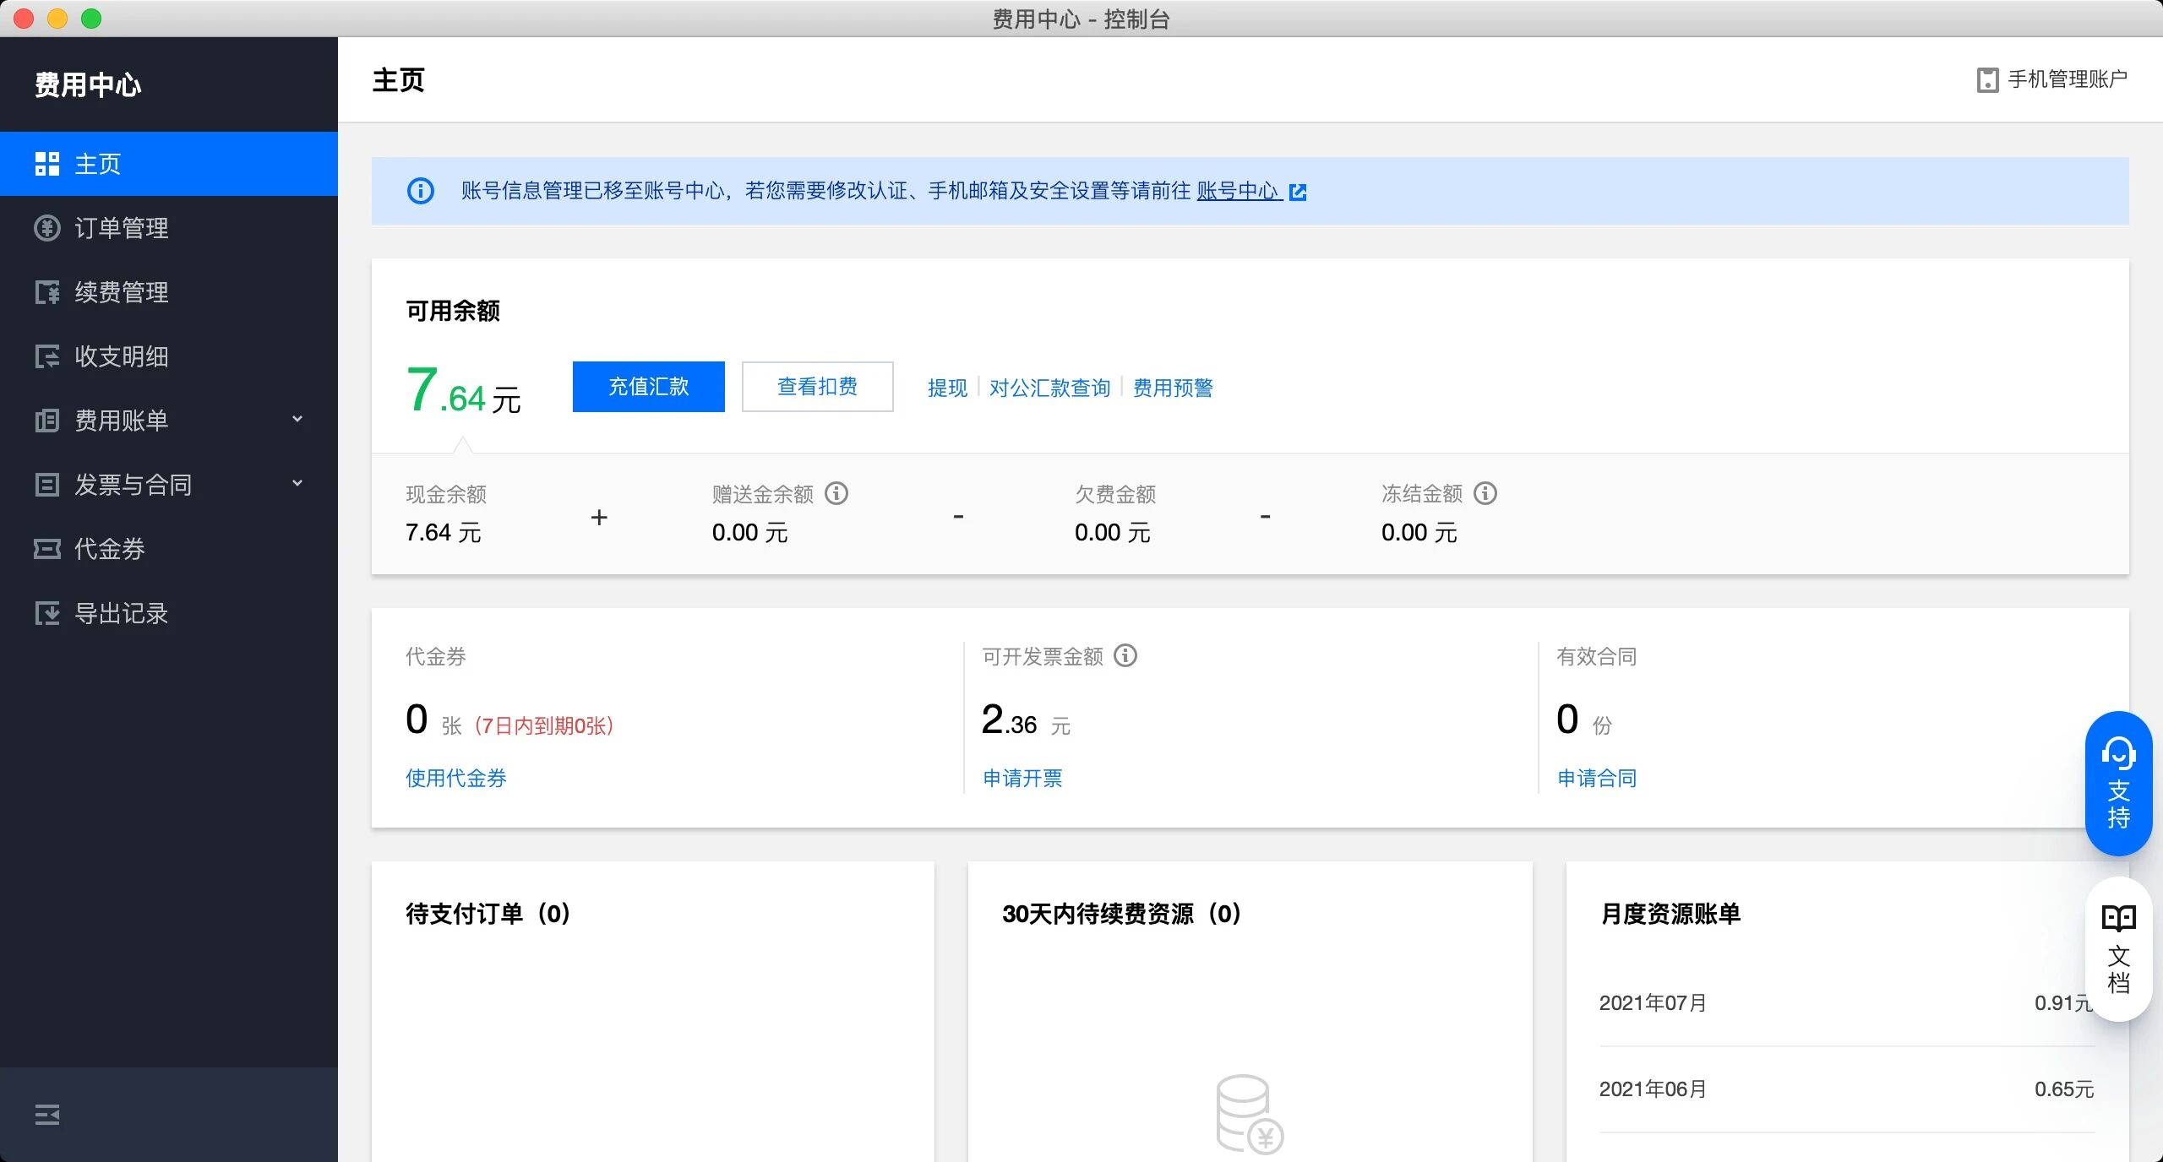The width and height of the screenshot is (2163, 1162).
Task: Click the sidebar collapse icon at bottom
Action: click(47, 1115)
